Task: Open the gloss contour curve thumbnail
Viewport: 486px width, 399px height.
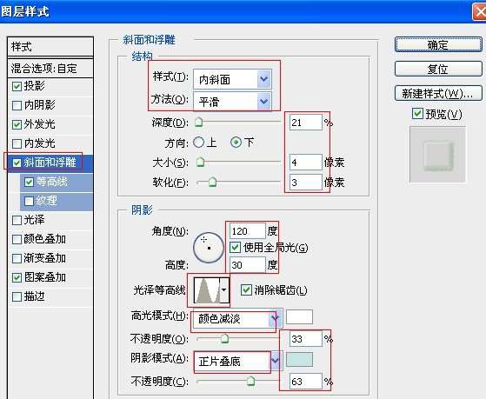Action: point(207,289)
